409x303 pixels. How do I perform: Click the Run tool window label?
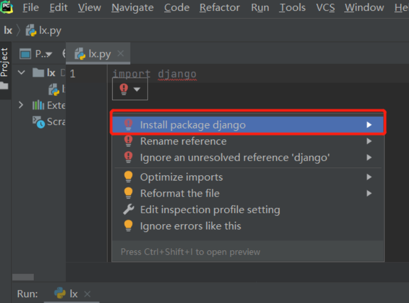tap(27, 294)
